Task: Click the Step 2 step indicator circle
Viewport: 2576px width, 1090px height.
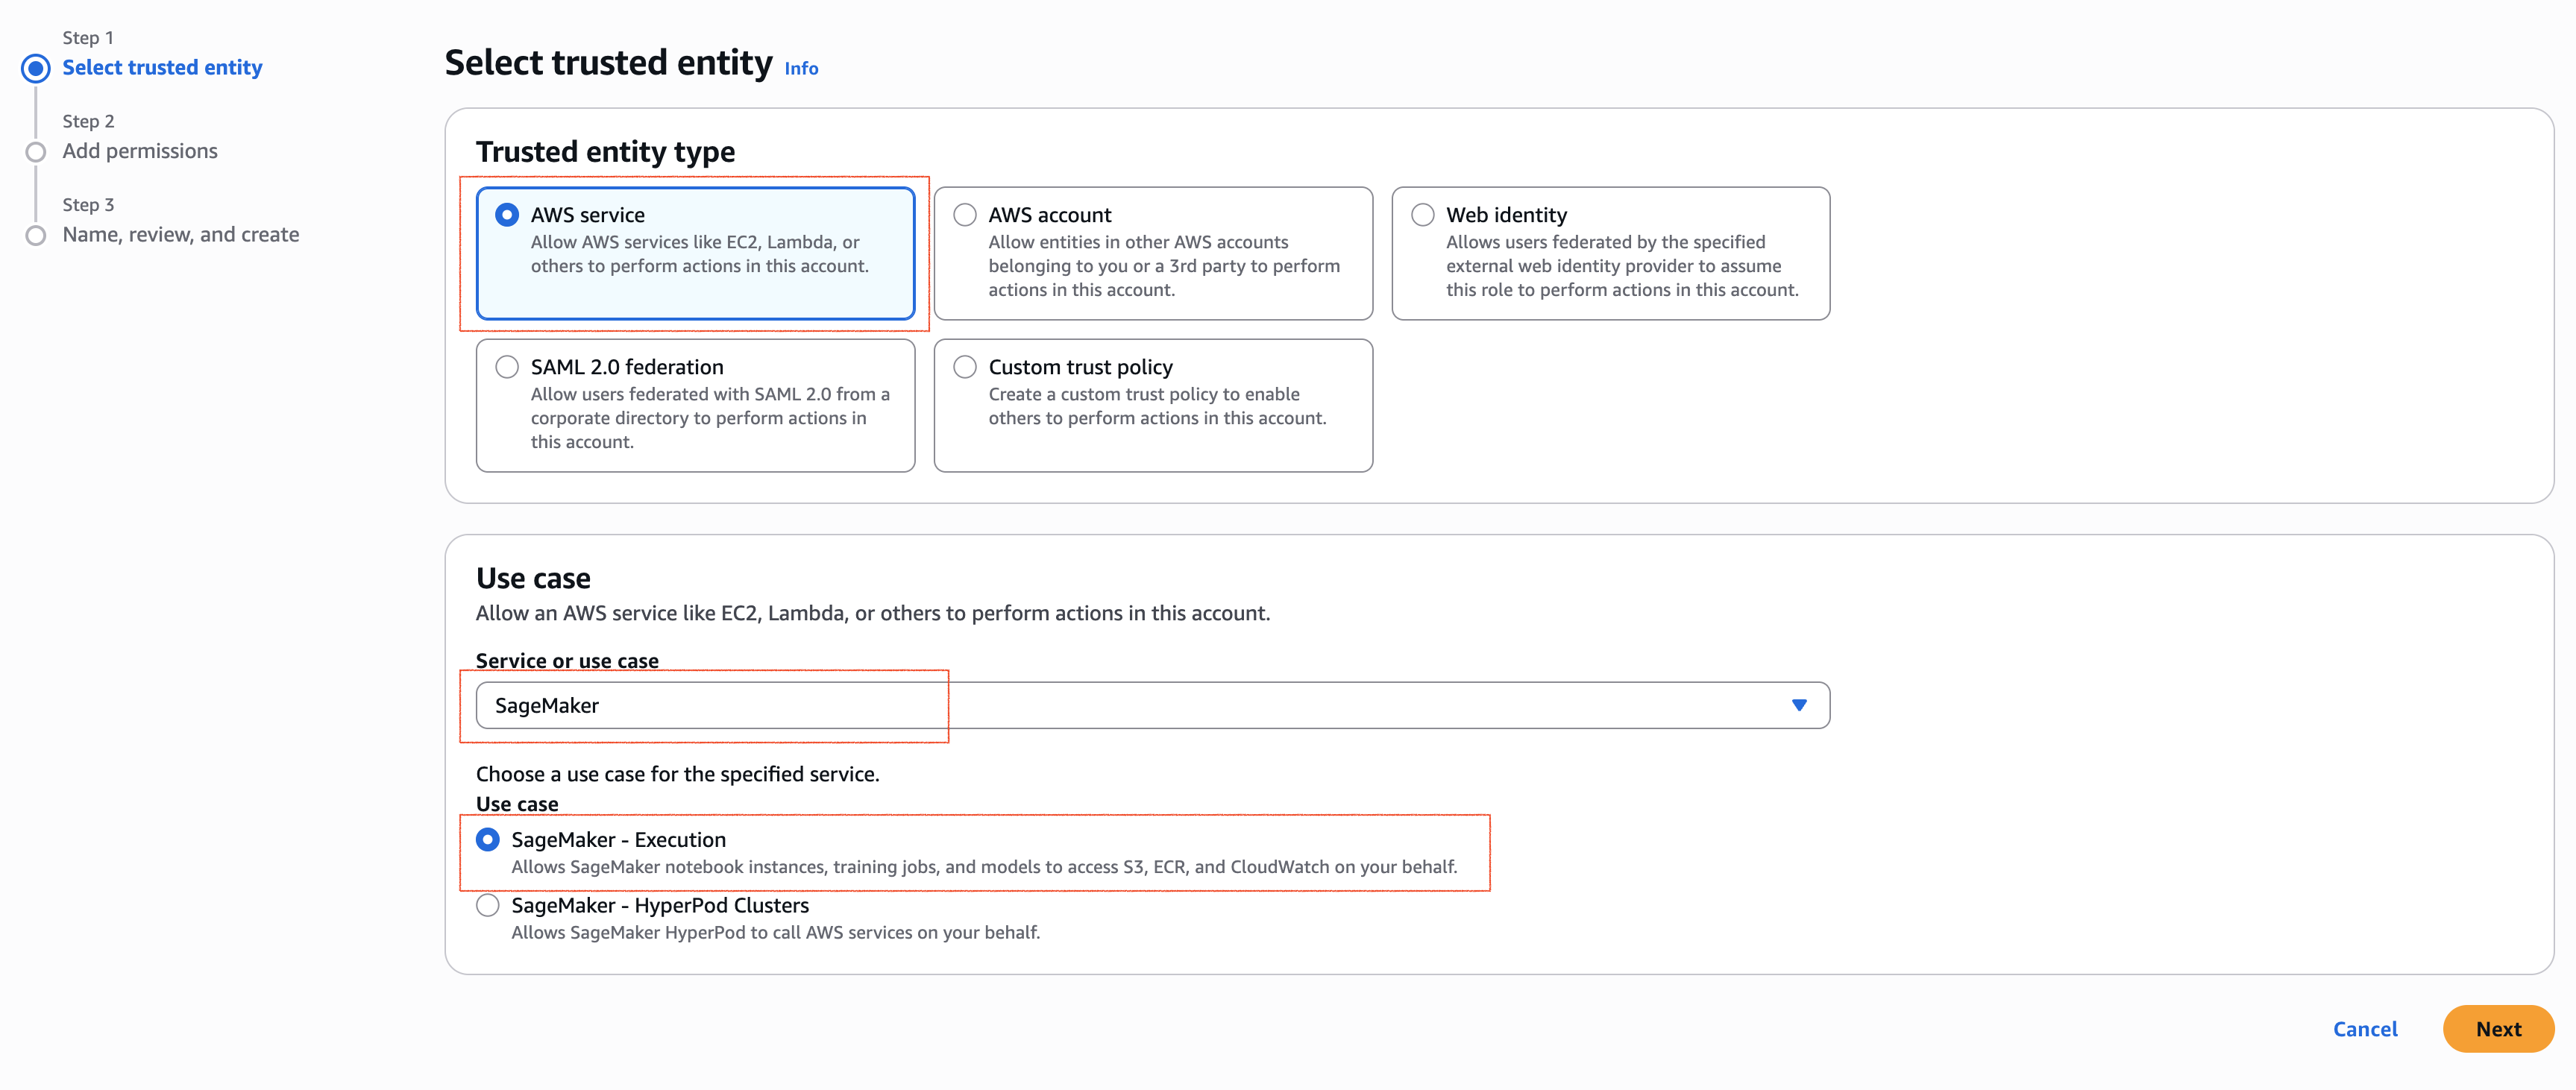Action: click(x=36, y=152)
